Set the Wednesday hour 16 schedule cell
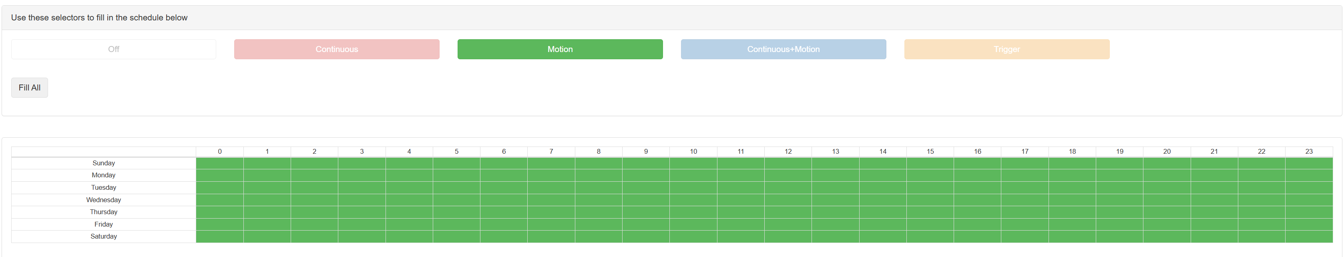The image size is (1344, 257). 977,200
